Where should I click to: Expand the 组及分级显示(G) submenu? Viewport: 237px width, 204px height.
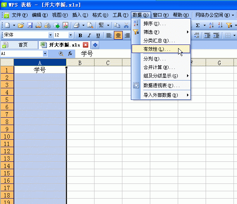coord(161,76)
